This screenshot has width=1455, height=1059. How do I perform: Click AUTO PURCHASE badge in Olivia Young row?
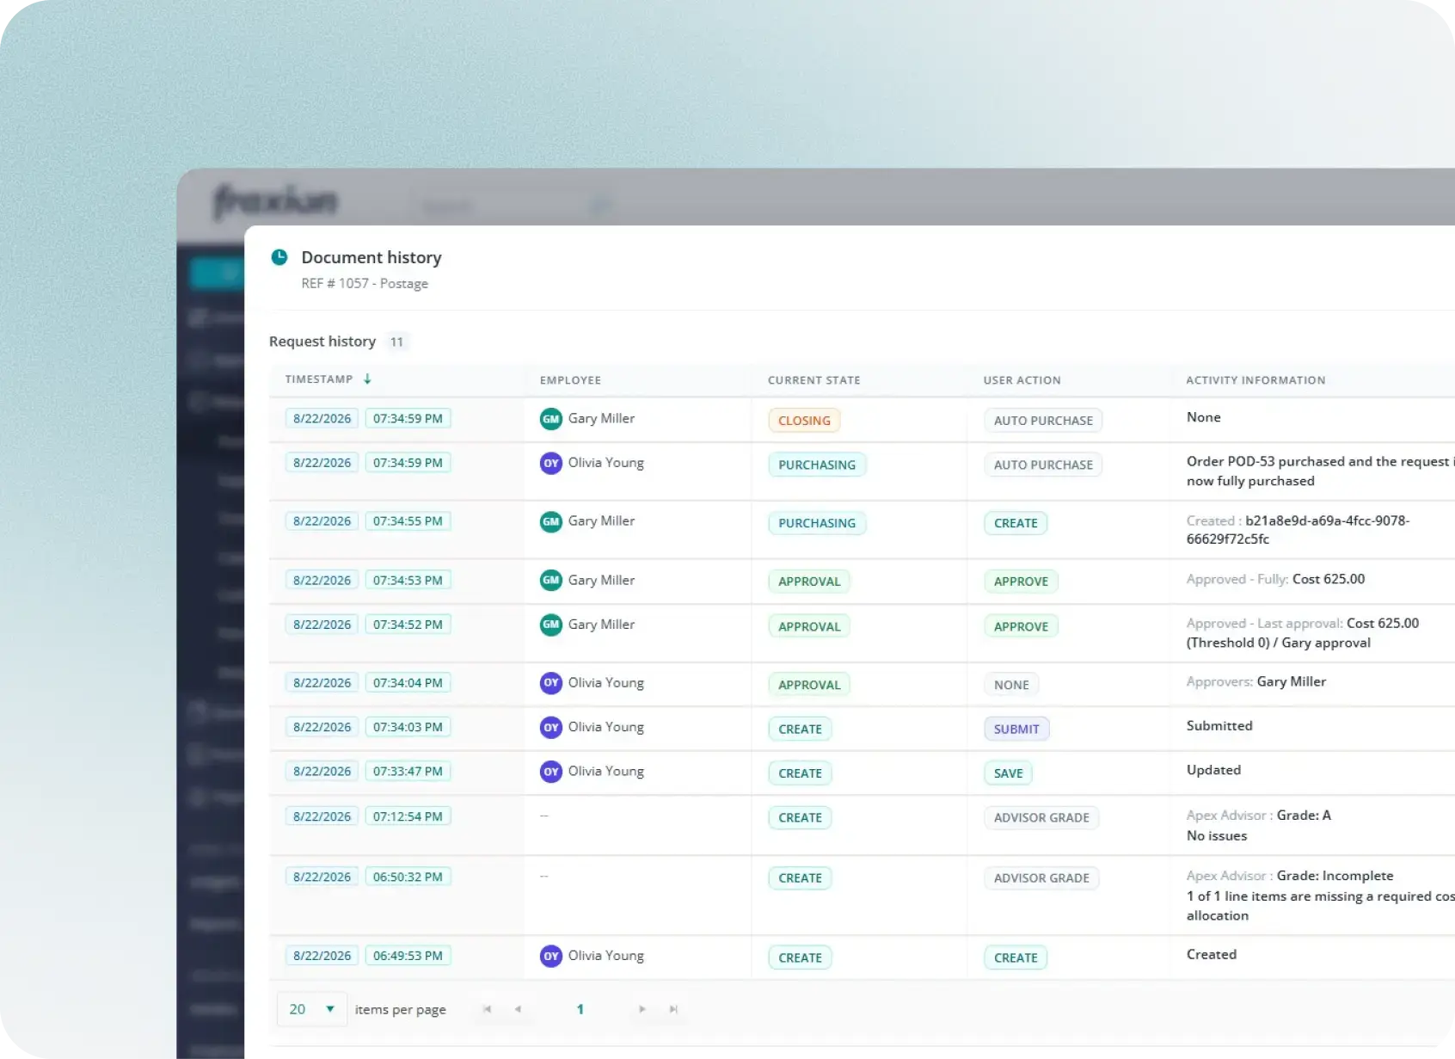[x=1043, y=465]
